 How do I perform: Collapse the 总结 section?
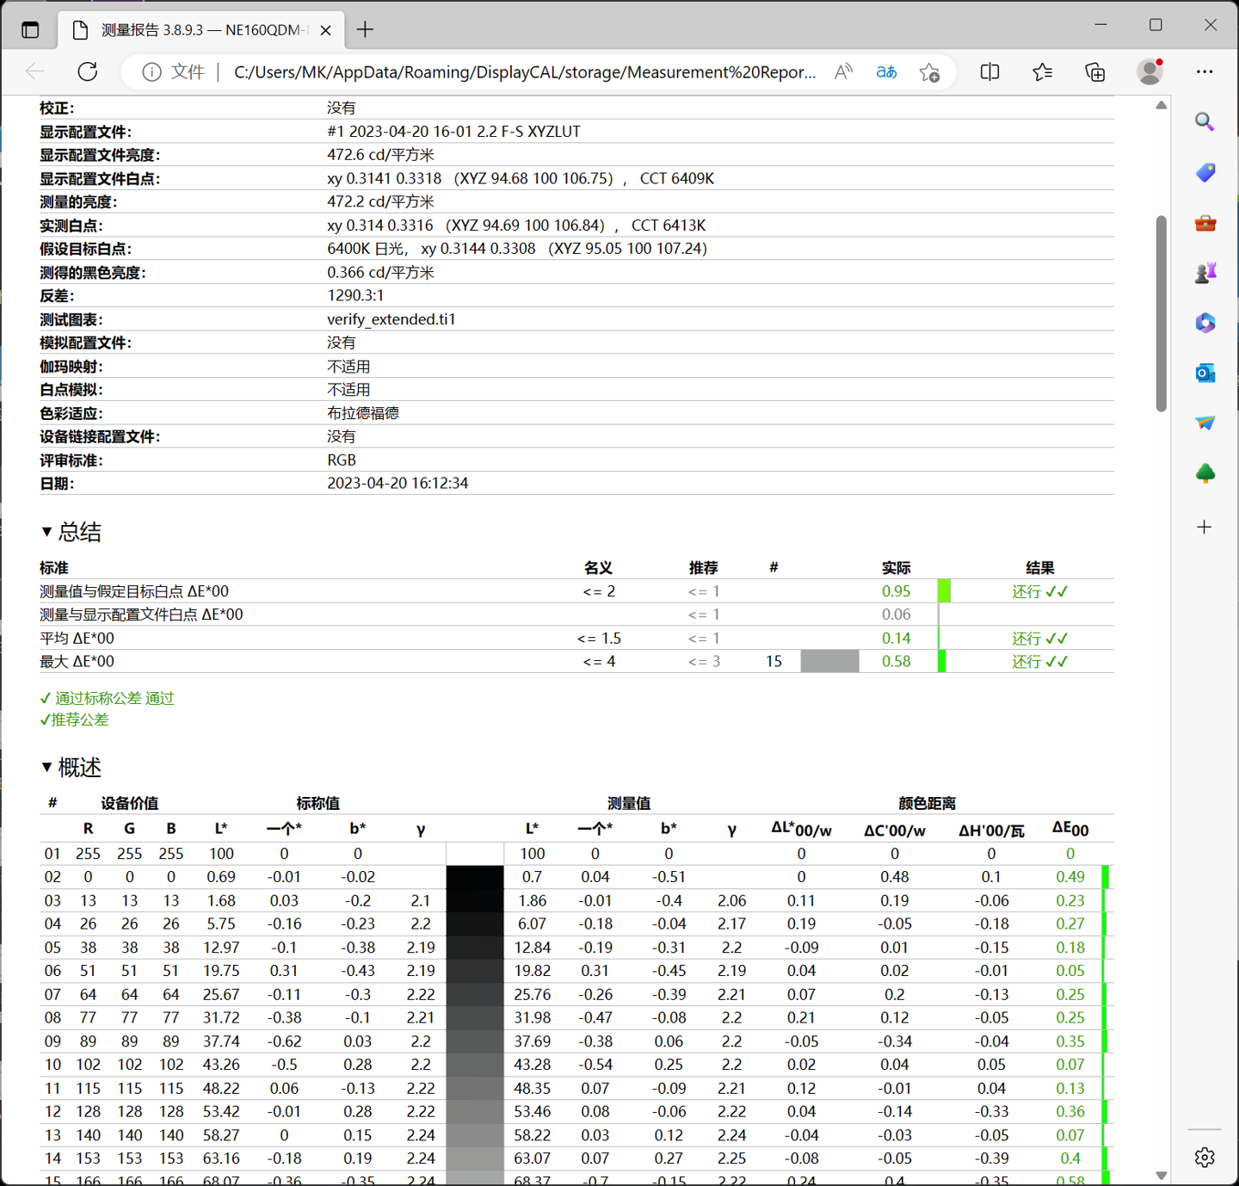tap(46, 532)
